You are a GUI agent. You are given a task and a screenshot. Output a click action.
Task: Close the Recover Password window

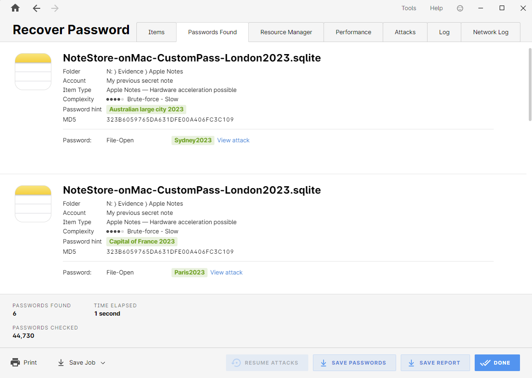(523, 8)
